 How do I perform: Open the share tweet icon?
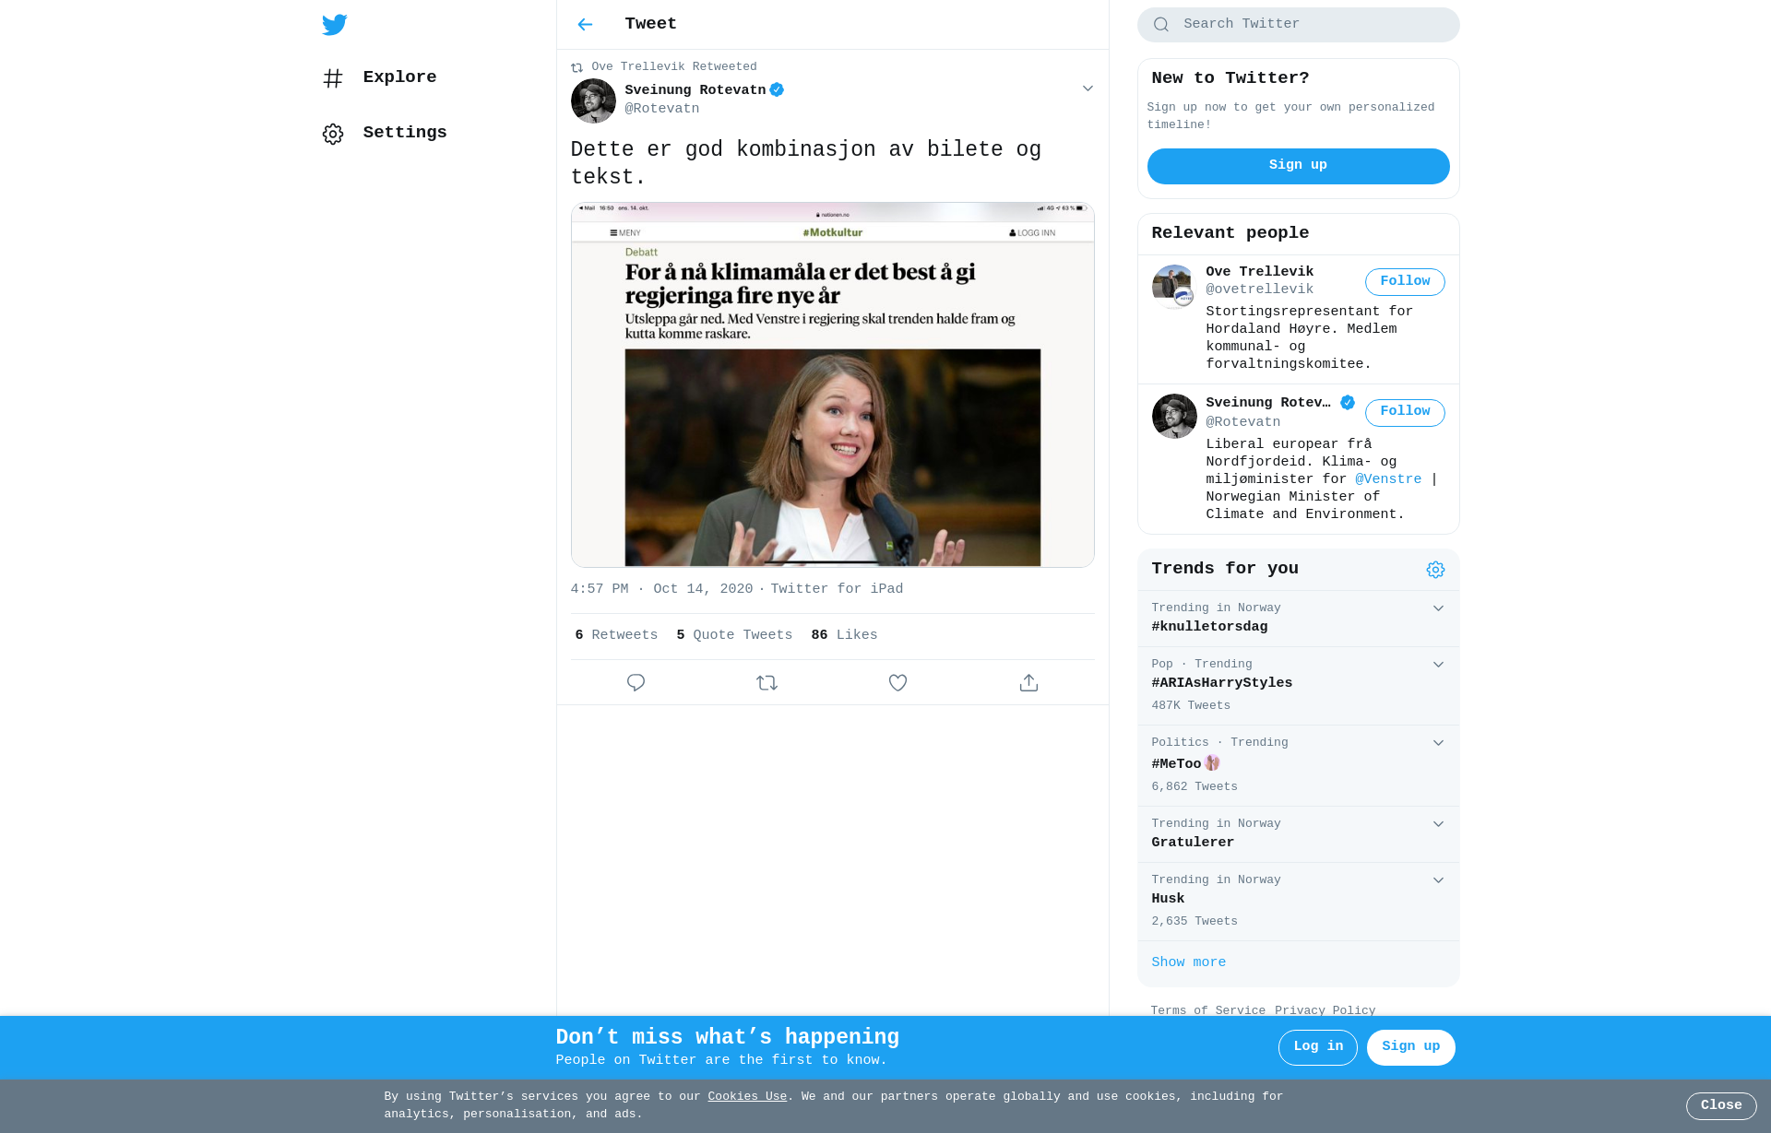(x=1028, y=682)
